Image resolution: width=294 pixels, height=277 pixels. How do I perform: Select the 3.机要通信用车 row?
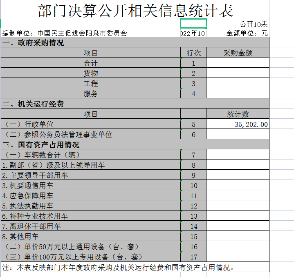click(x=90, y=185)
